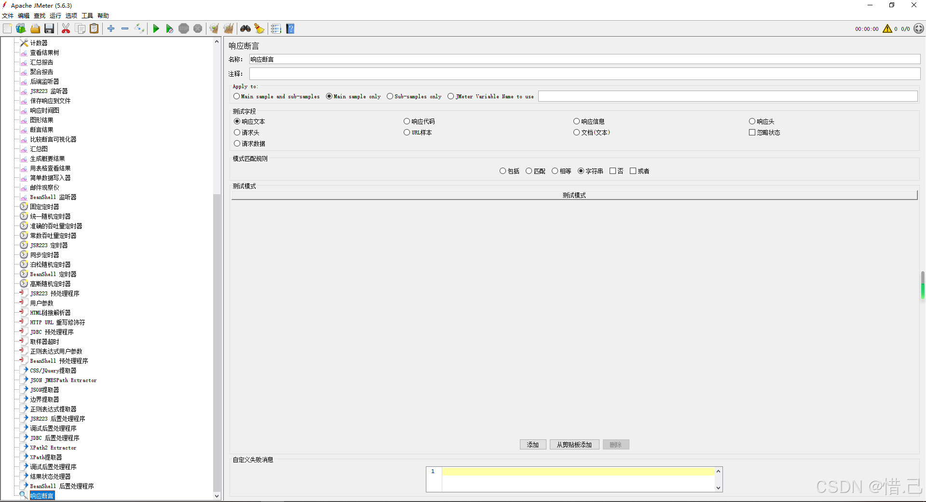
Task: Select Main sample and sub-samples option
Action: coord(276,96)
